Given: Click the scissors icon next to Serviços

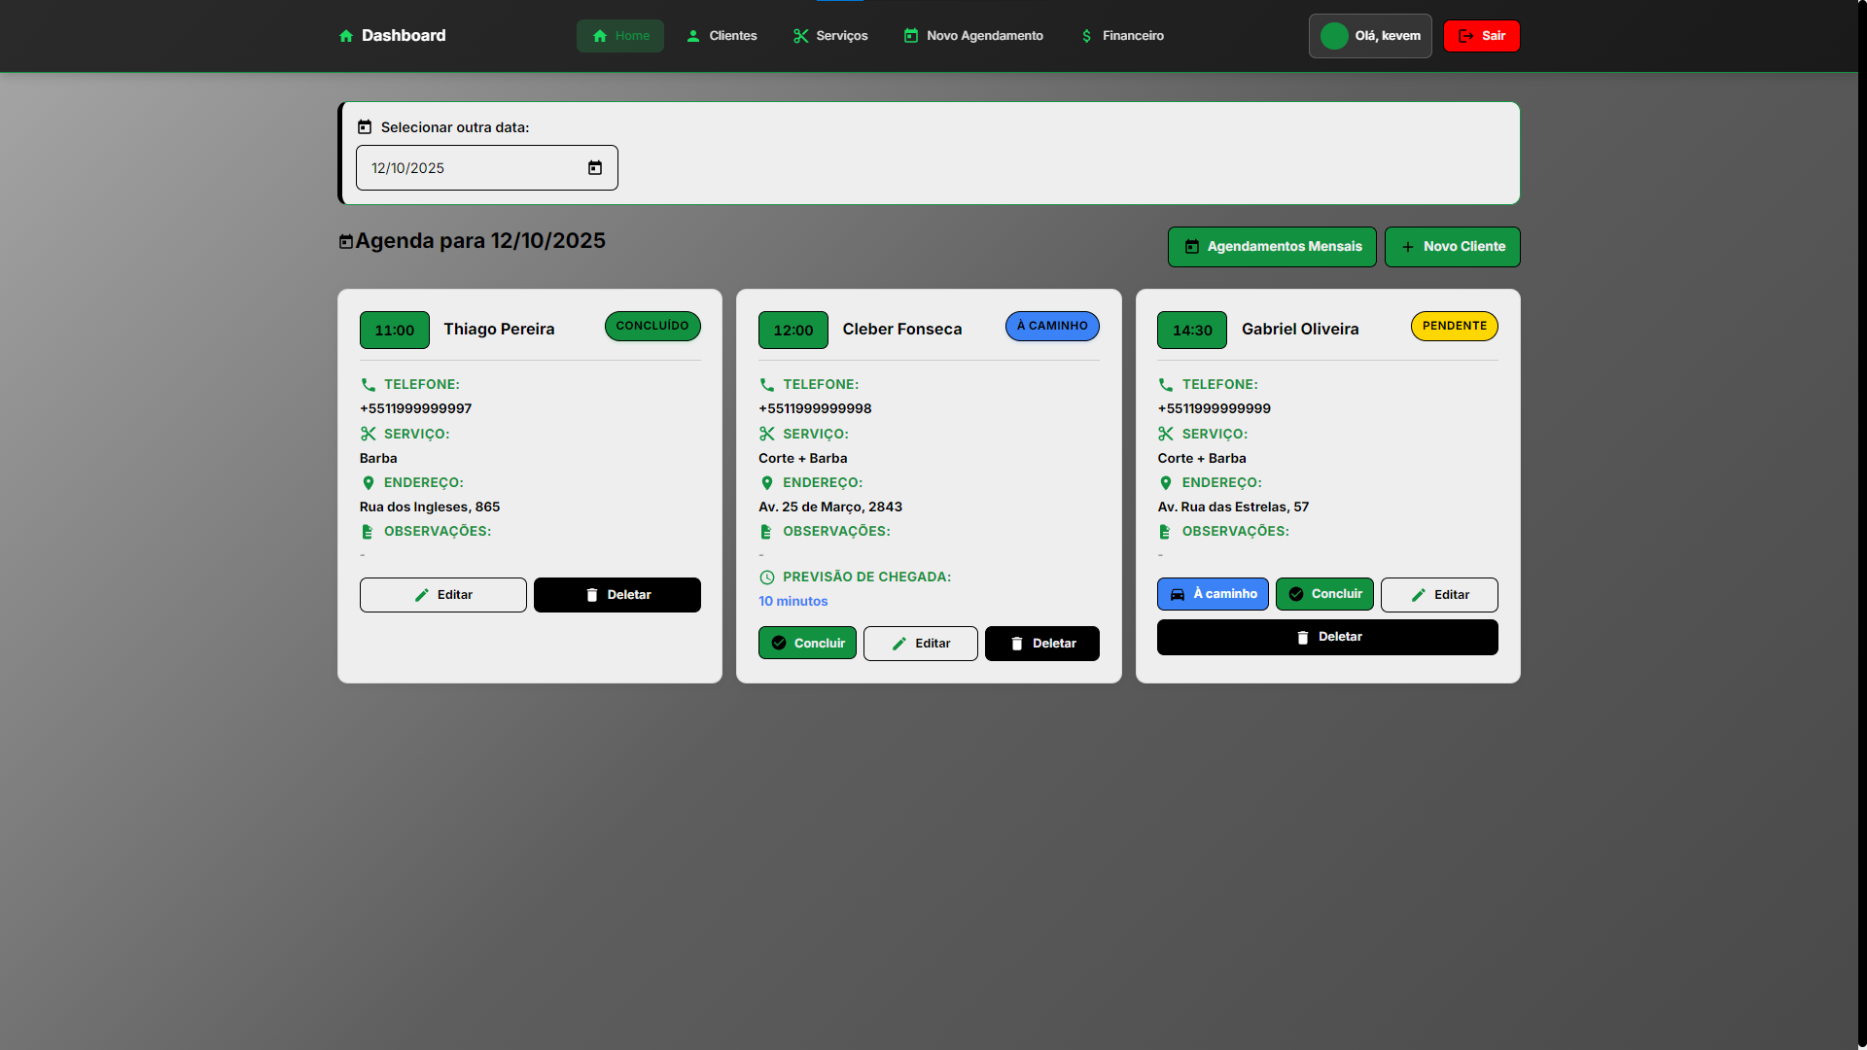Looking at the screenshot, I should click(x=800, y=35).
